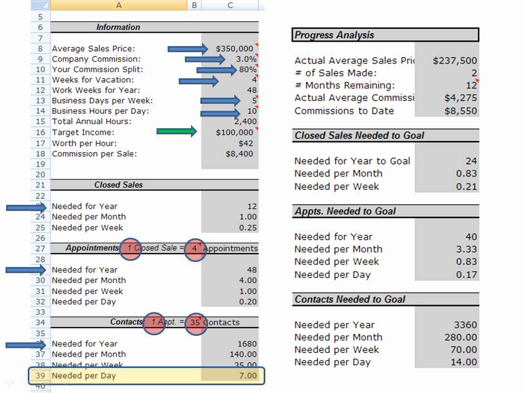Click the Information section header
Screen dimensions: 524x393
(x=154, y=27)
